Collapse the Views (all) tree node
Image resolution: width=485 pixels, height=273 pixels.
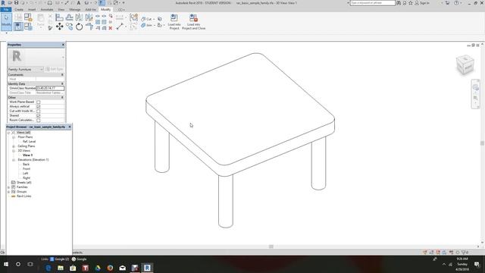tap(8, 133)
